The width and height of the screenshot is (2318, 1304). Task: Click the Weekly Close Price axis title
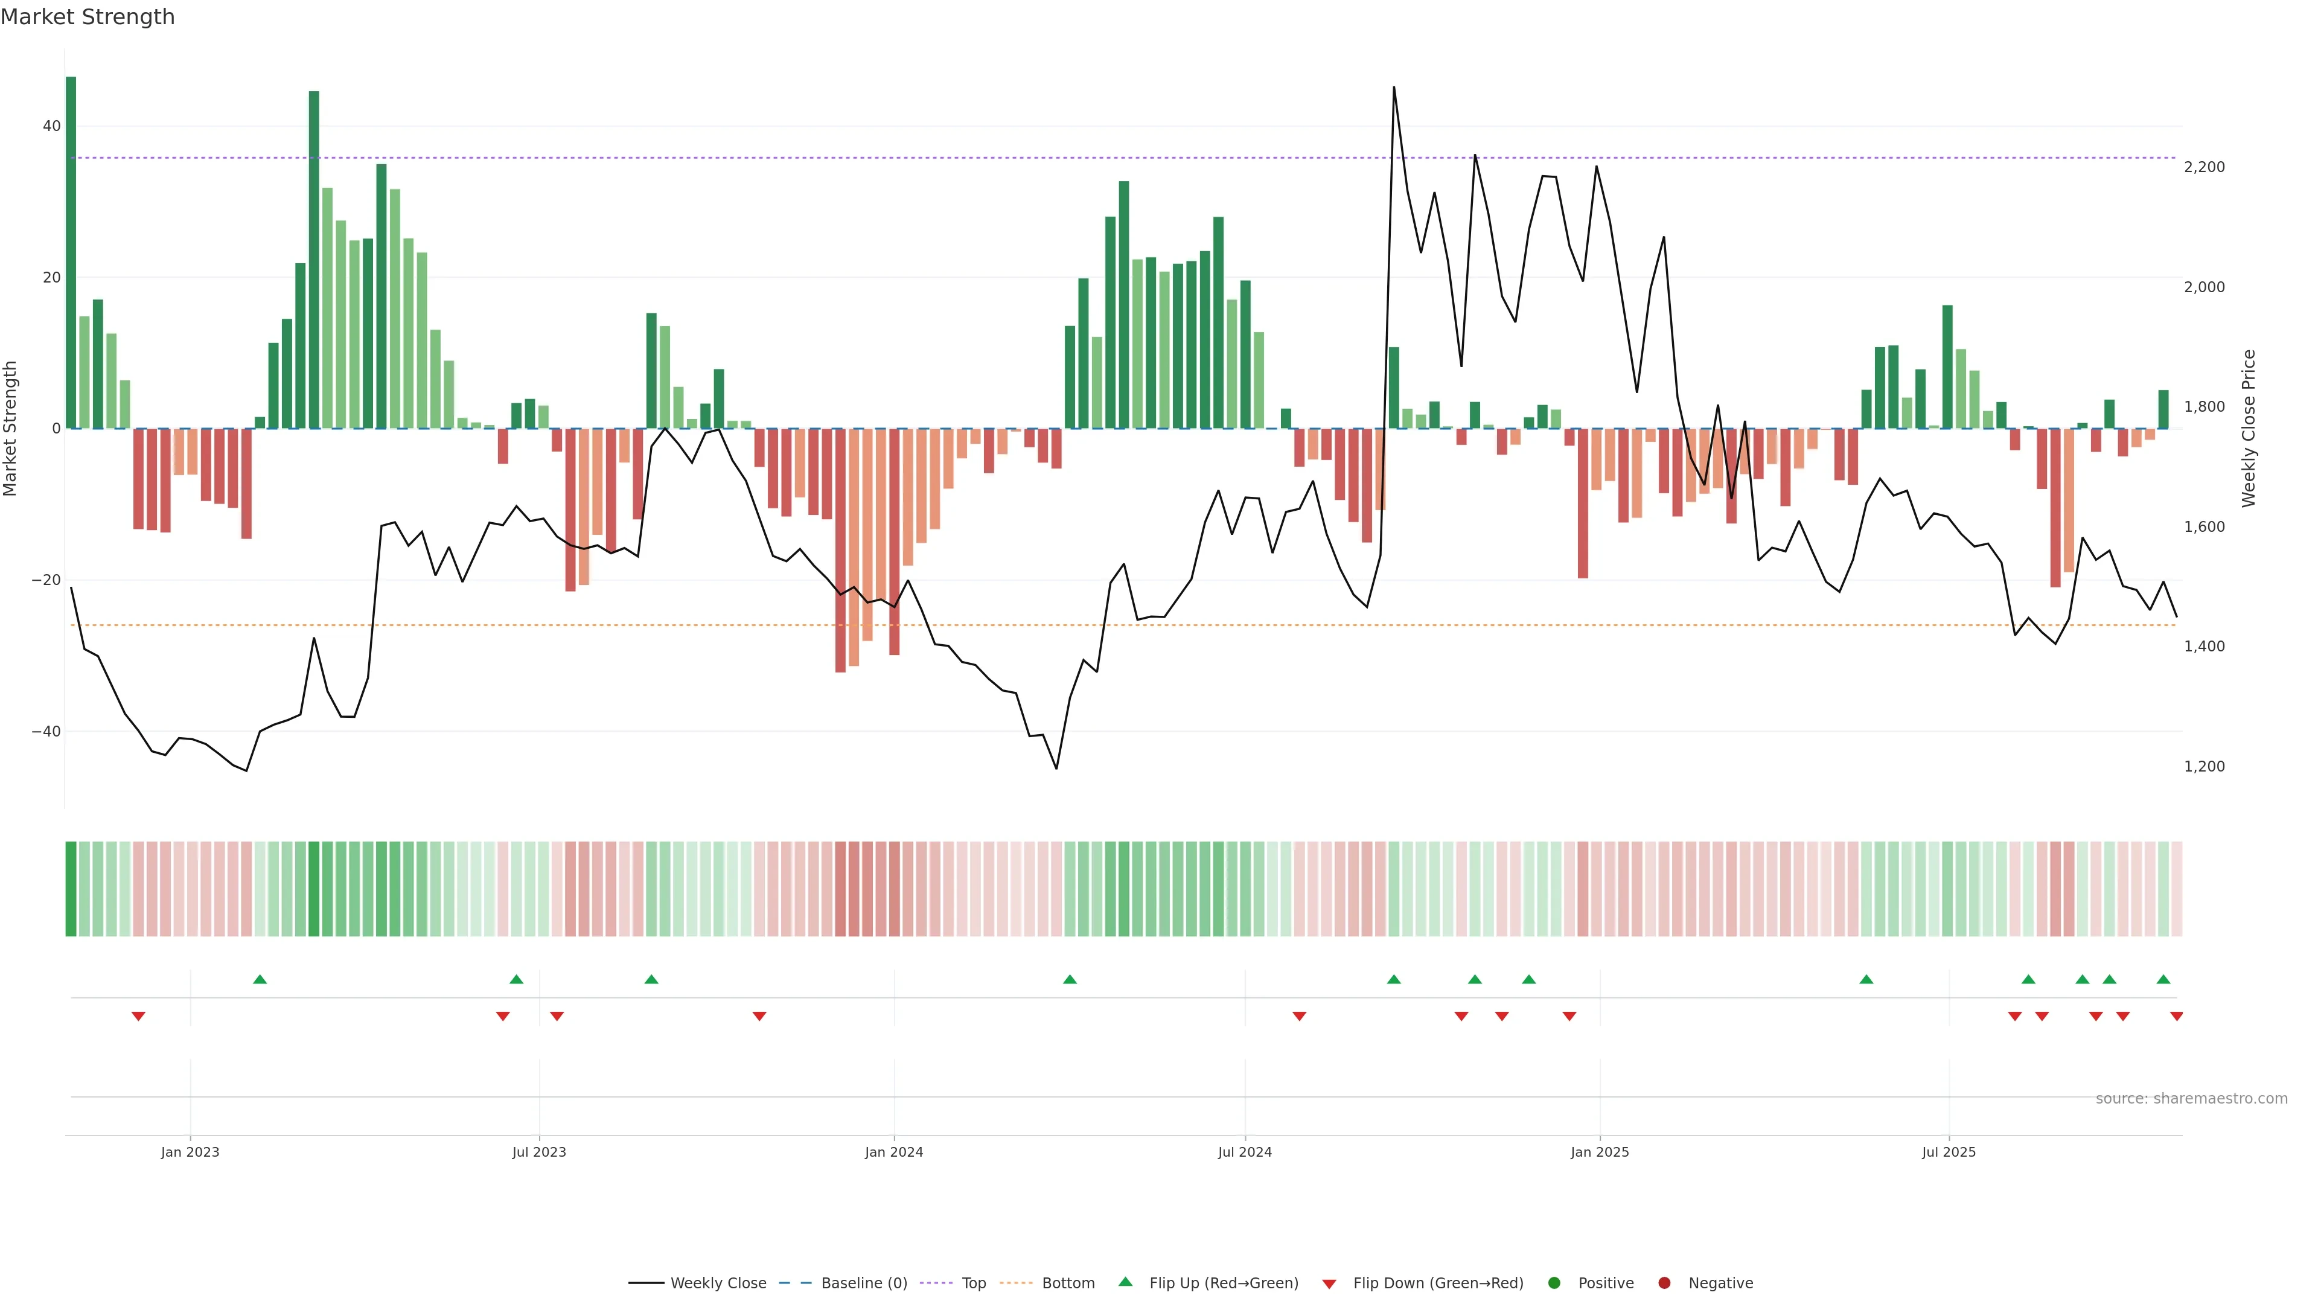2249,429
